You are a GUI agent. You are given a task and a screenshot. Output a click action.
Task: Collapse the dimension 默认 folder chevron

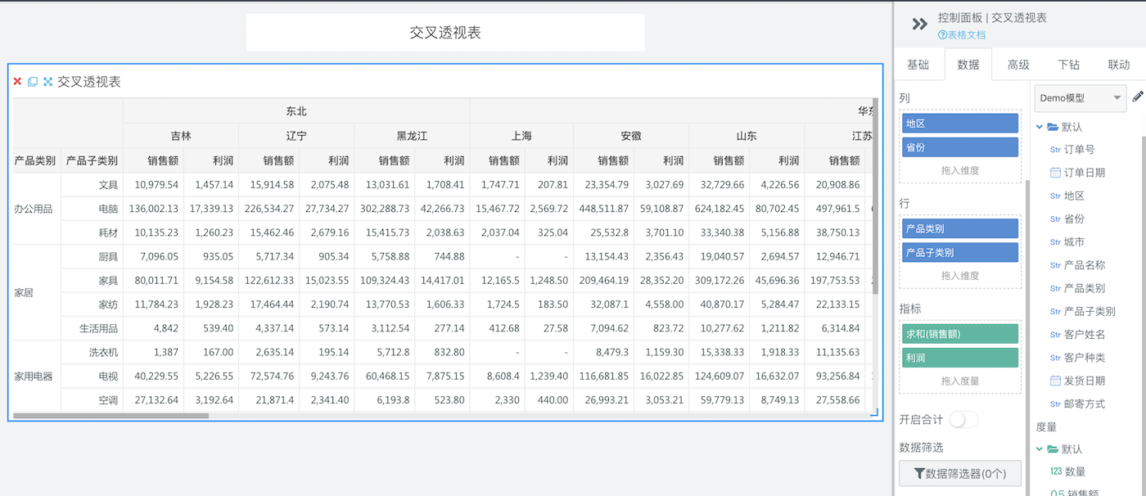point(1040,127)
